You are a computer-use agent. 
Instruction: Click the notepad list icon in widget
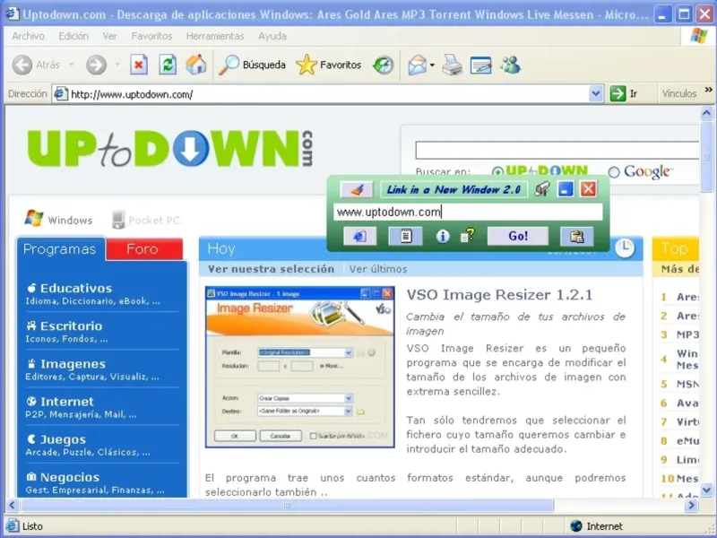(x=406, y=236)
